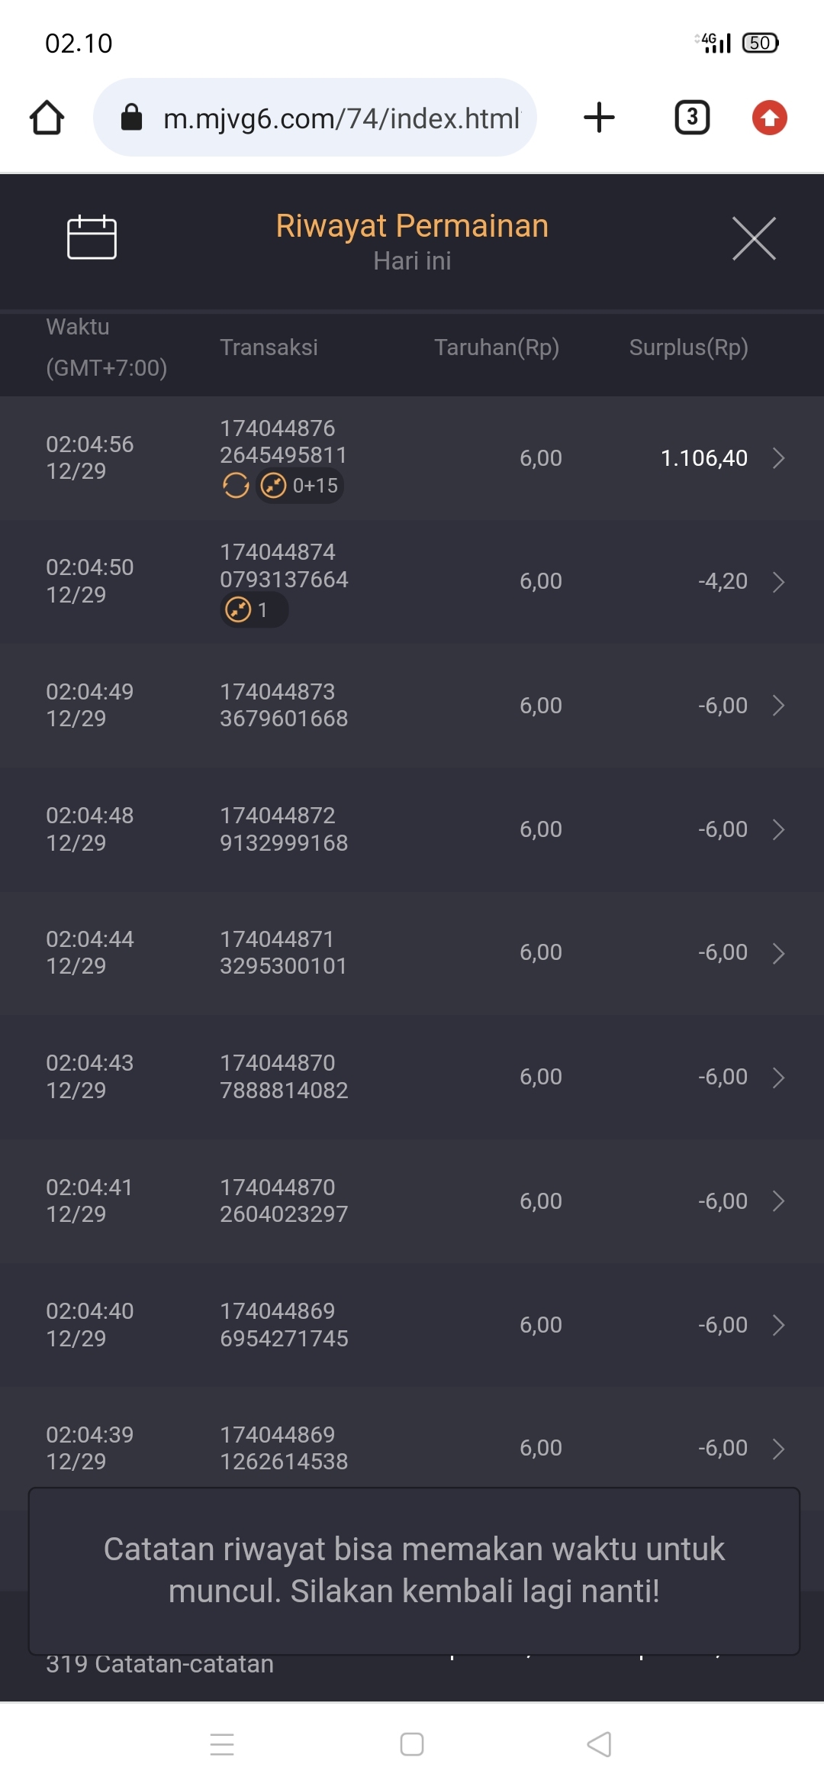The width and height of the screenshot is (824, 1787).
Task: Expand the 02:04:40 transaction row
Action: [x=778, y=1325]
